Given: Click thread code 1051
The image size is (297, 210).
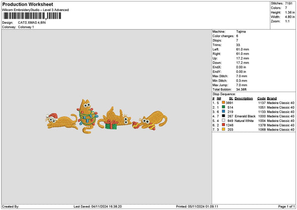Looking at the screenshot, I should [x=262, y=107].
